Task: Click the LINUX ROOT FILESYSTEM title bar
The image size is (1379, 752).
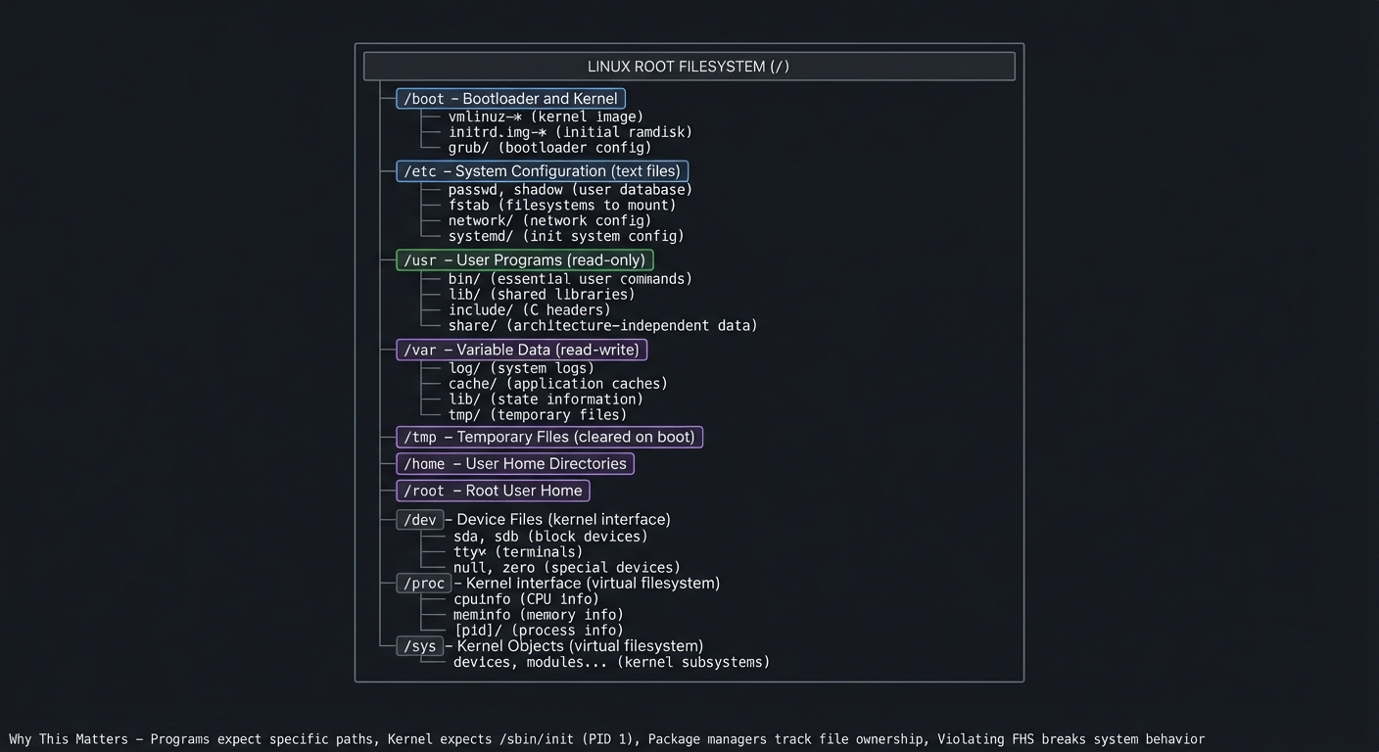Action: pyautogui.click(x=689, y=66)
